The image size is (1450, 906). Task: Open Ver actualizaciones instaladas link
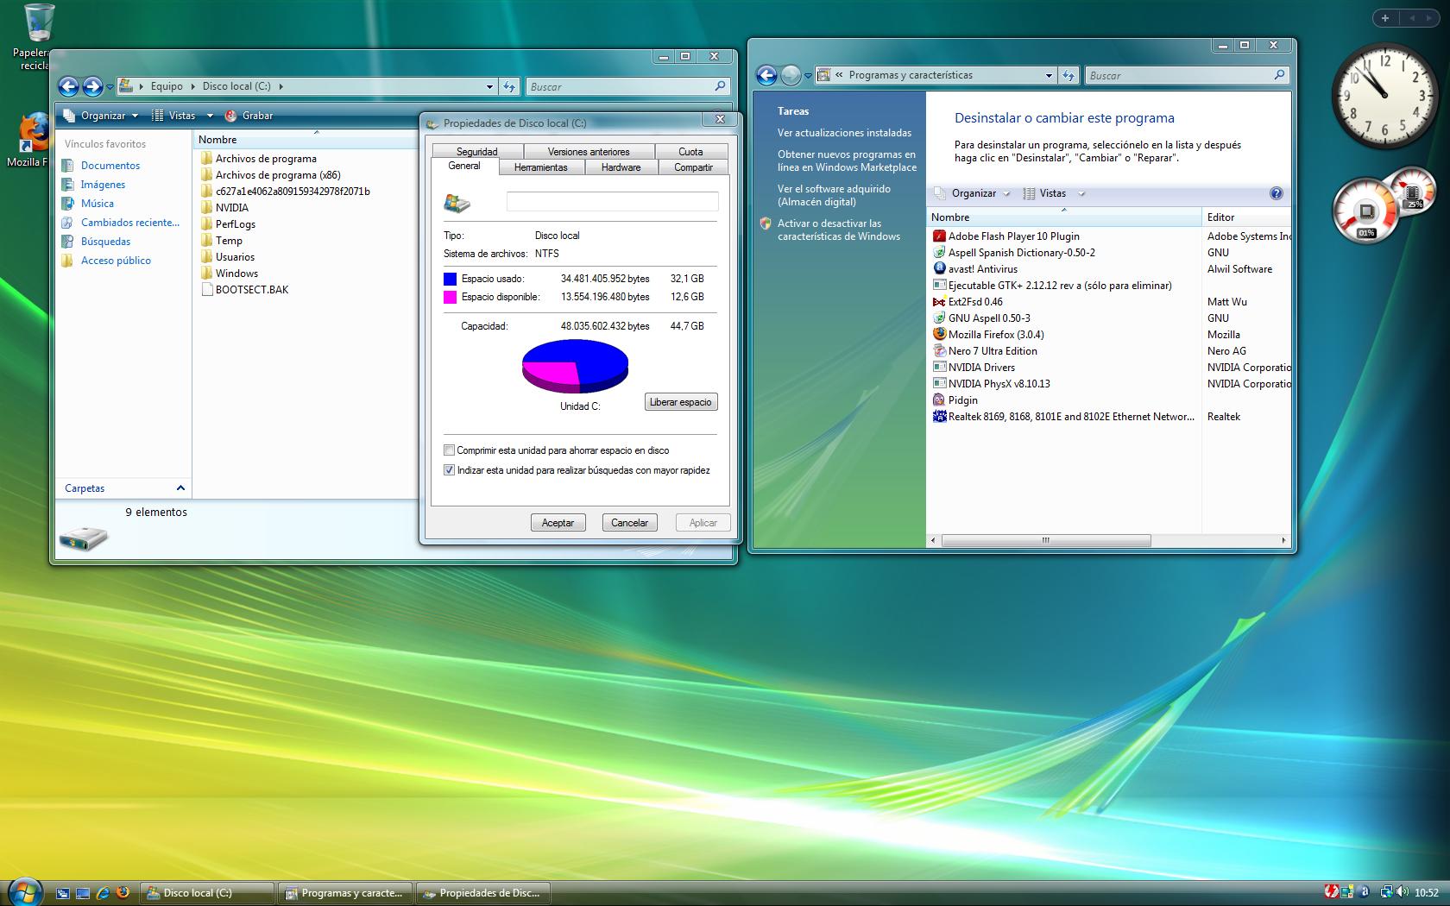click(844, 133)
